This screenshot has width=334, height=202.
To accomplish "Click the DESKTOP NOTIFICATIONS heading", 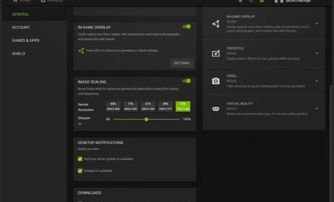I will (x=100, y=143).
